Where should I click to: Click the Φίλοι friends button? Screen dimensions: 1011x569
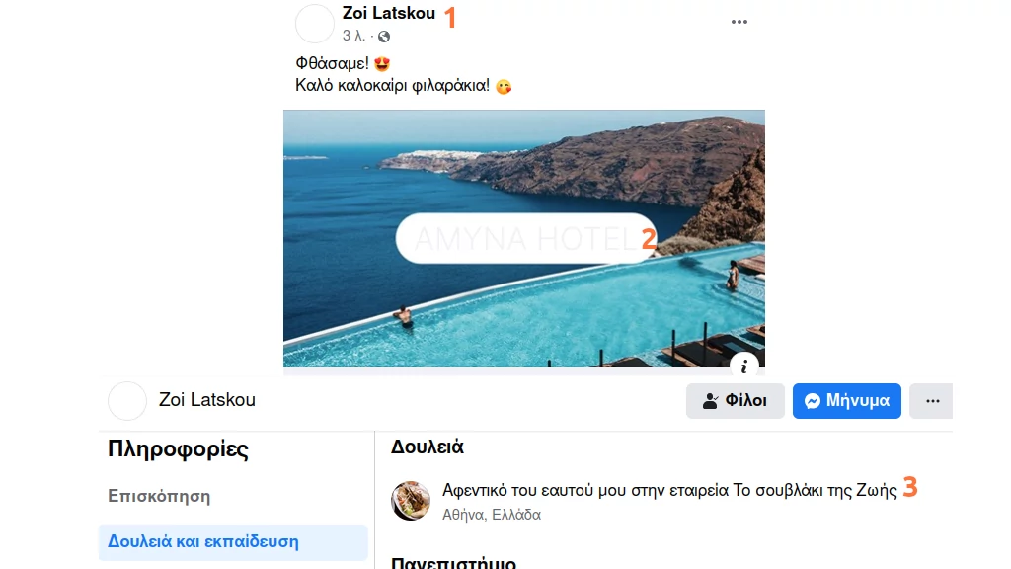point(735,401)
